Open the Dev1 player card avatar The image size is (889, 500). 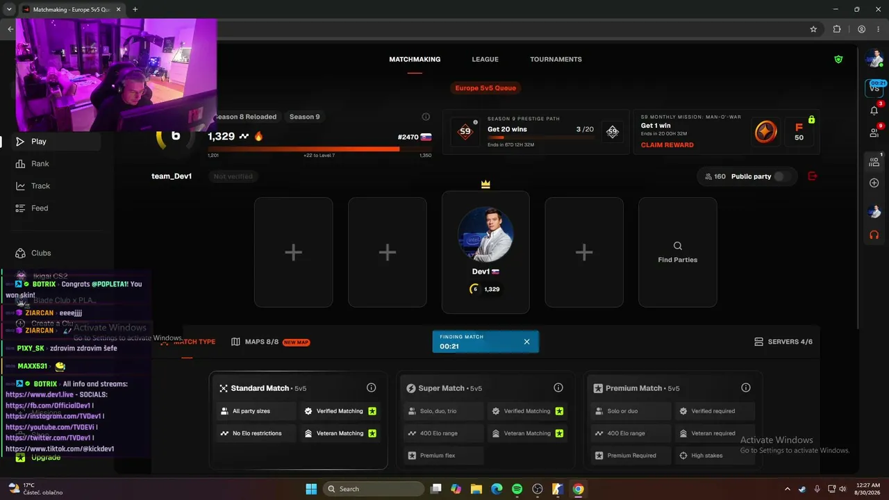pos(485,234)
